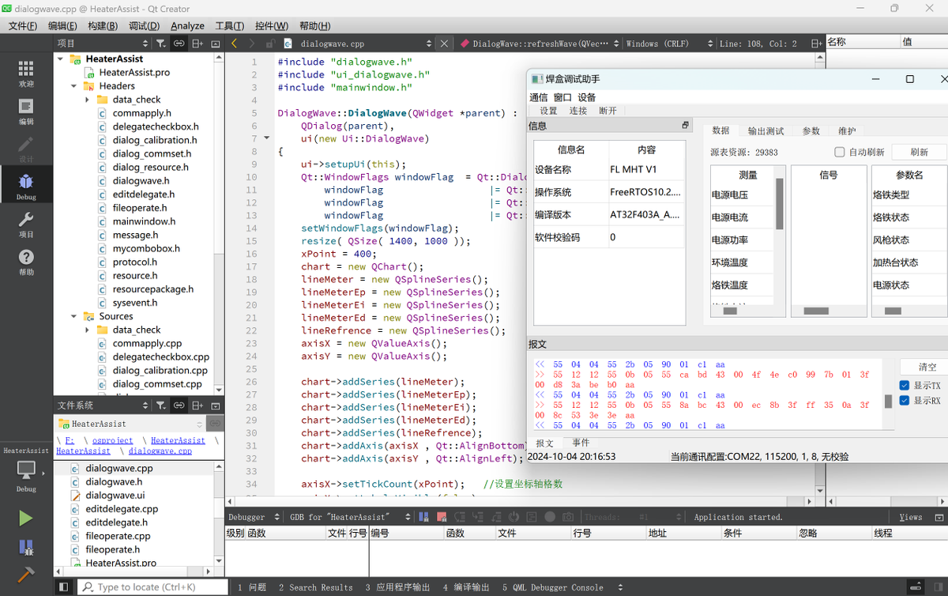The image size is (948, 596).
Task: Open the 帮助 help mode
Action: pyautogui.click(x=26, y=262)
